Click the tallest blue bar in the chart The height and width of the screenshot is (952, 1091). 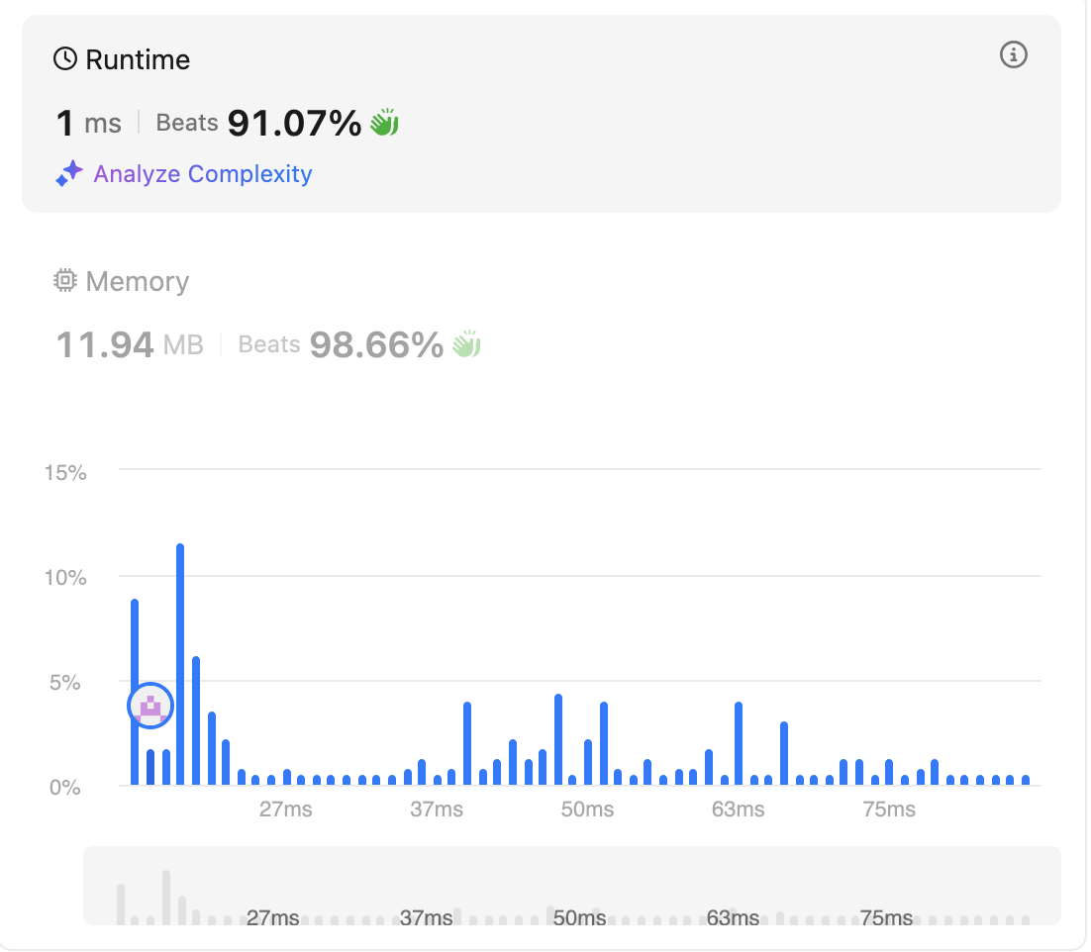(x=180, y=664)
